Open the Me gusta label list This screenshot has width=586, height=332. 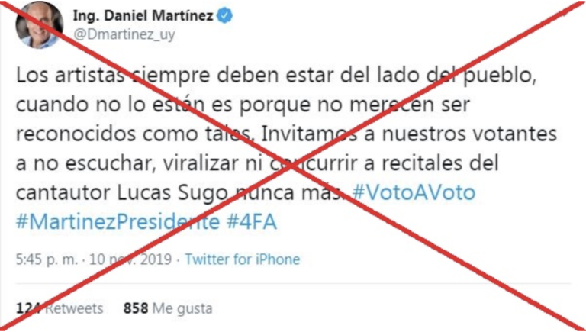point(183,309)
